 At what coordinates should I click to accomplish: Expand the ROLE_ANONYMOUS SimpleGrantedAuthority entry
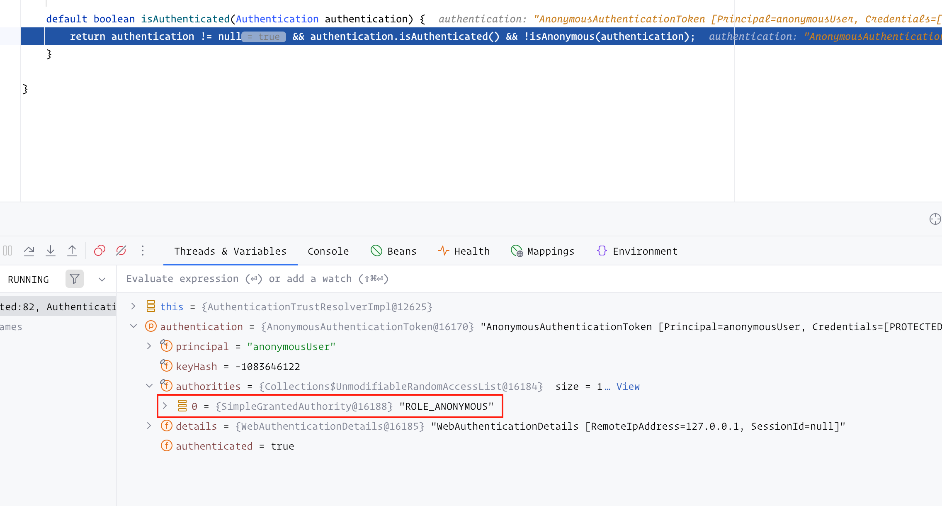click(x=165, y=406)
